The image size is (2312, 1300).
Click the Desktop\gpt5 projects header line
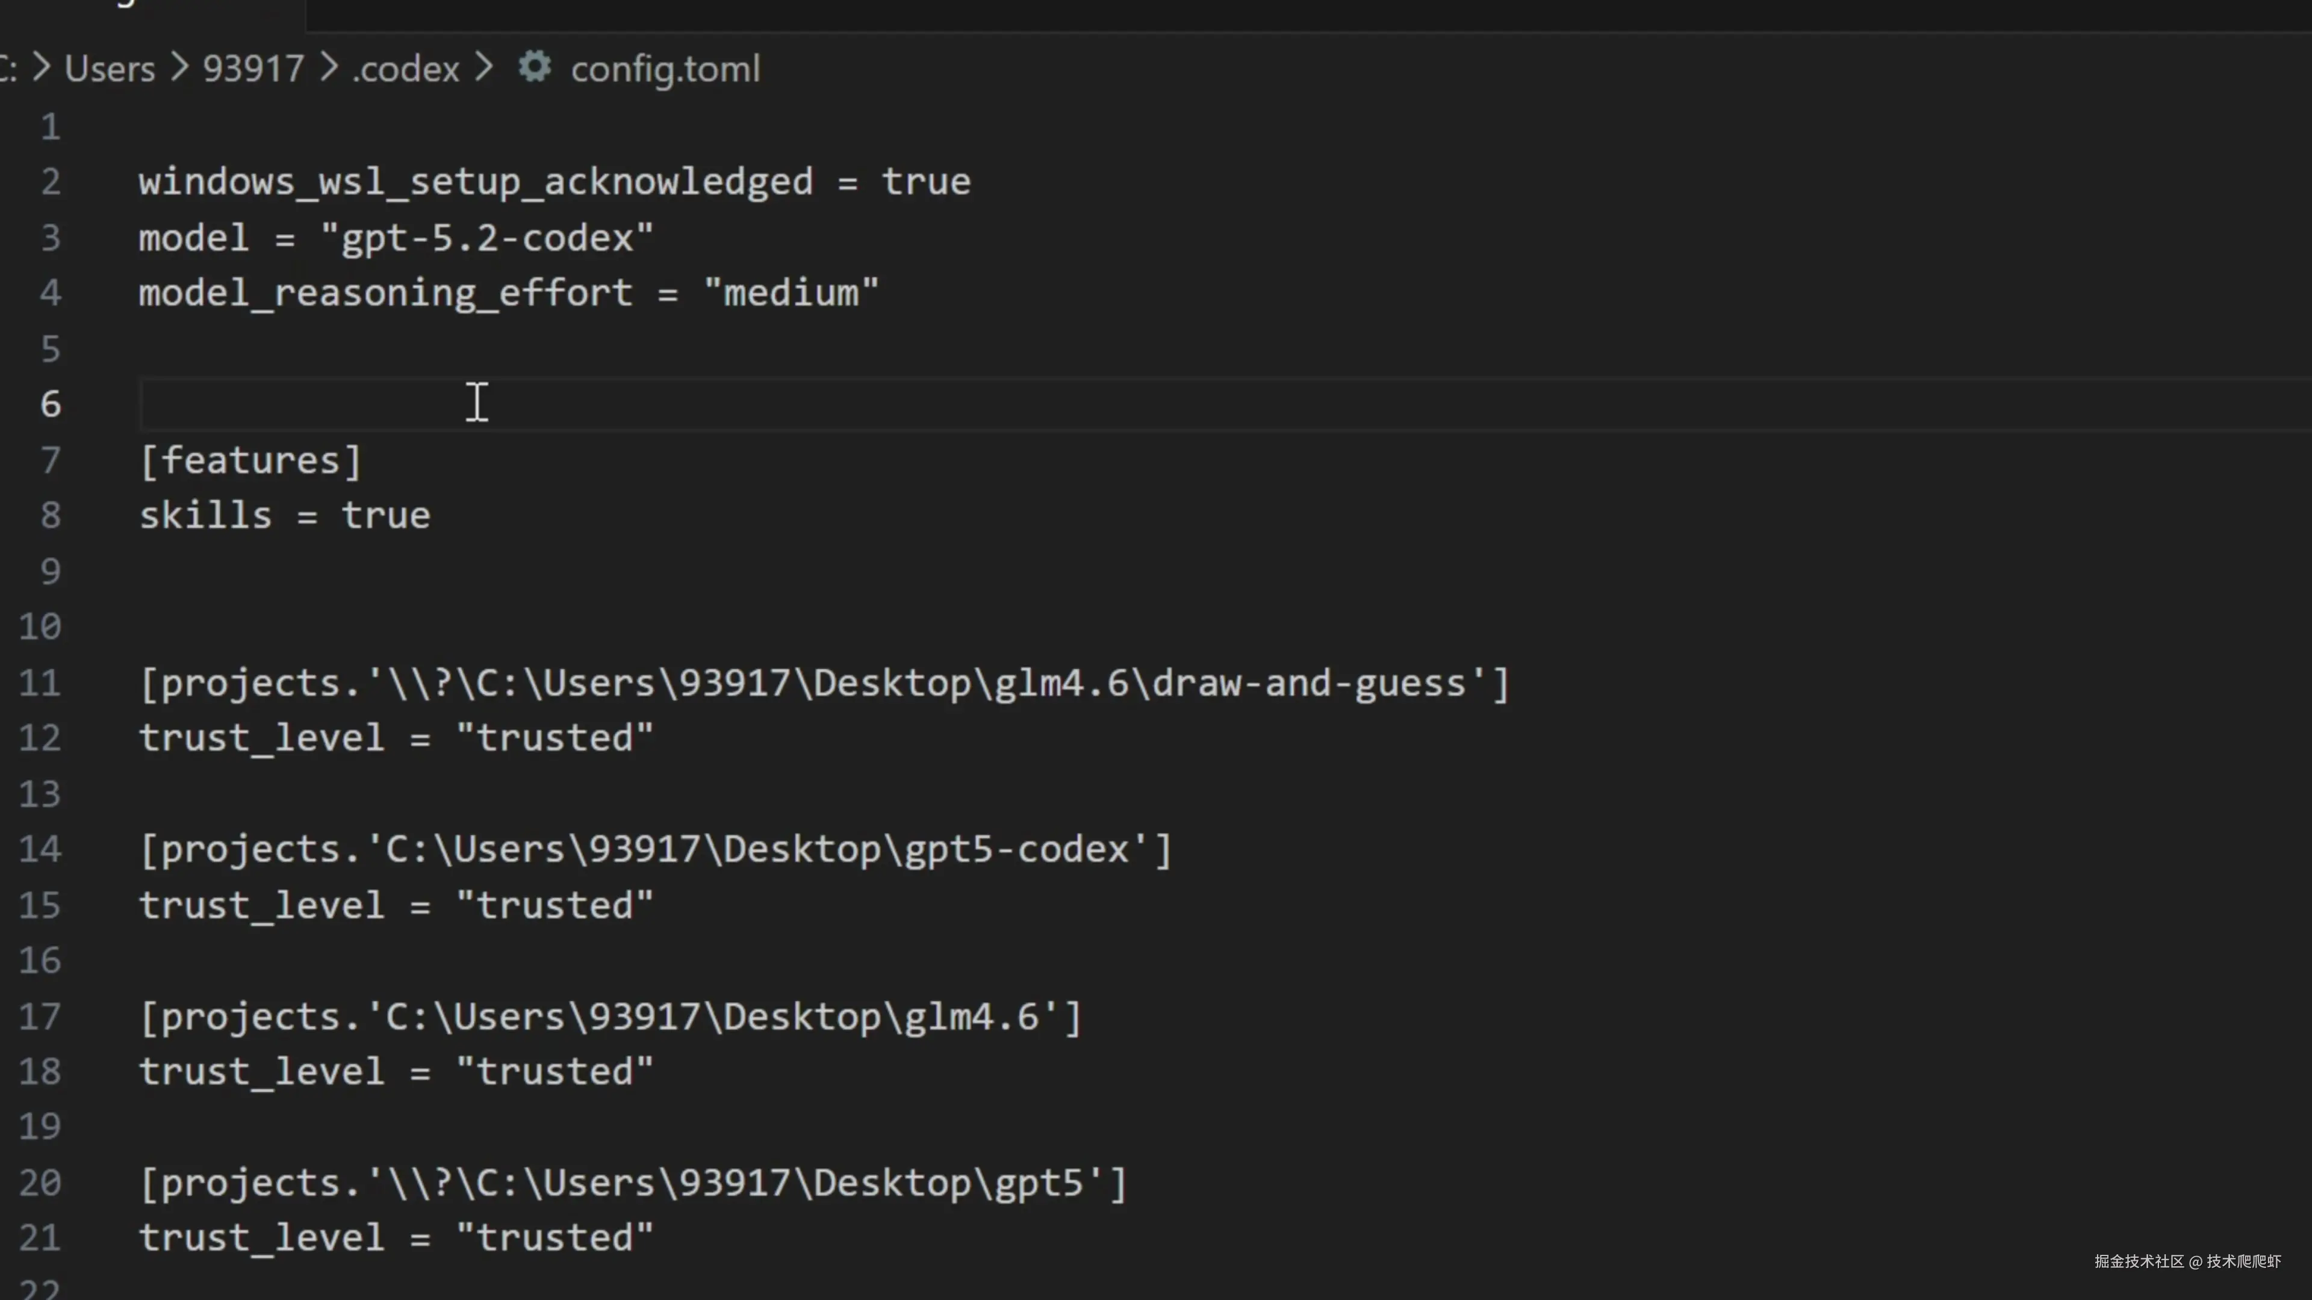point(633,1183)
